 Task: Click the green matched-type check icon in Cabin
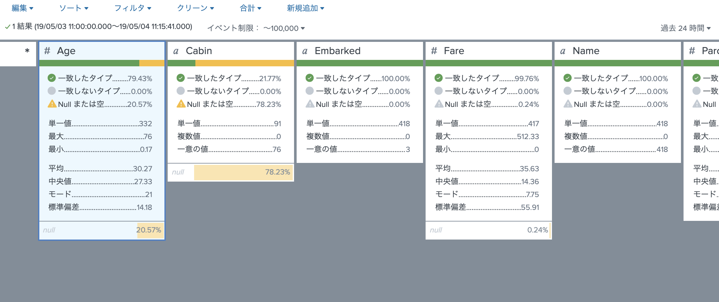pos(181,78)
